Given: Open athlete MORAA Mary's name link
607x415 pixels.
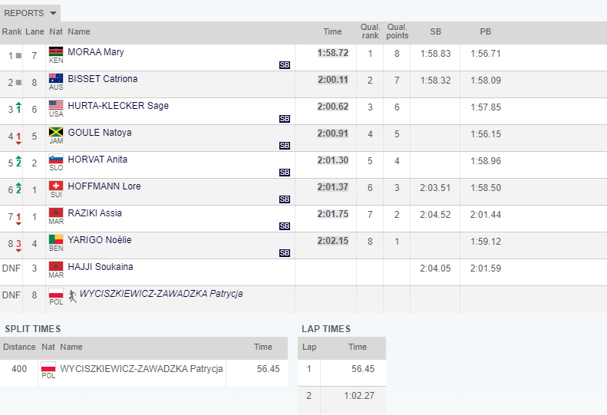Looking at the screenshot, I should [x=96, y=52].
